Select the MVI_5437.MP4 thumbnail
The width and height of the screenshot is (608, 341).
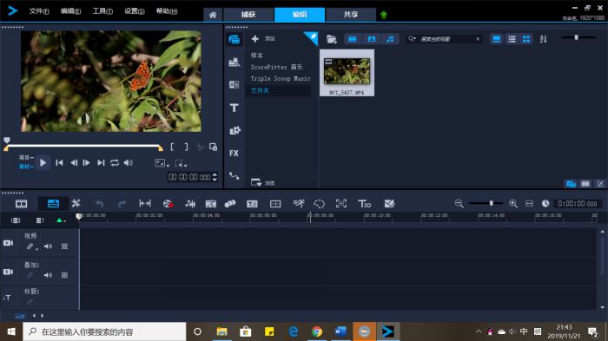click(347, 73)
